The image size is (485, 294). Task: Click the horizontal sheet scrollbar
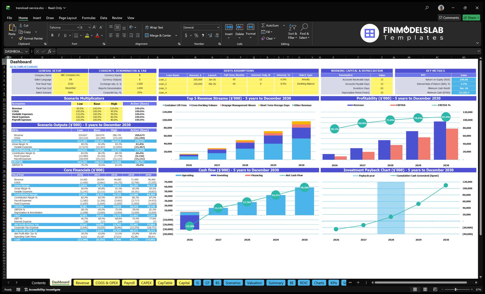(x=421, y=283)
